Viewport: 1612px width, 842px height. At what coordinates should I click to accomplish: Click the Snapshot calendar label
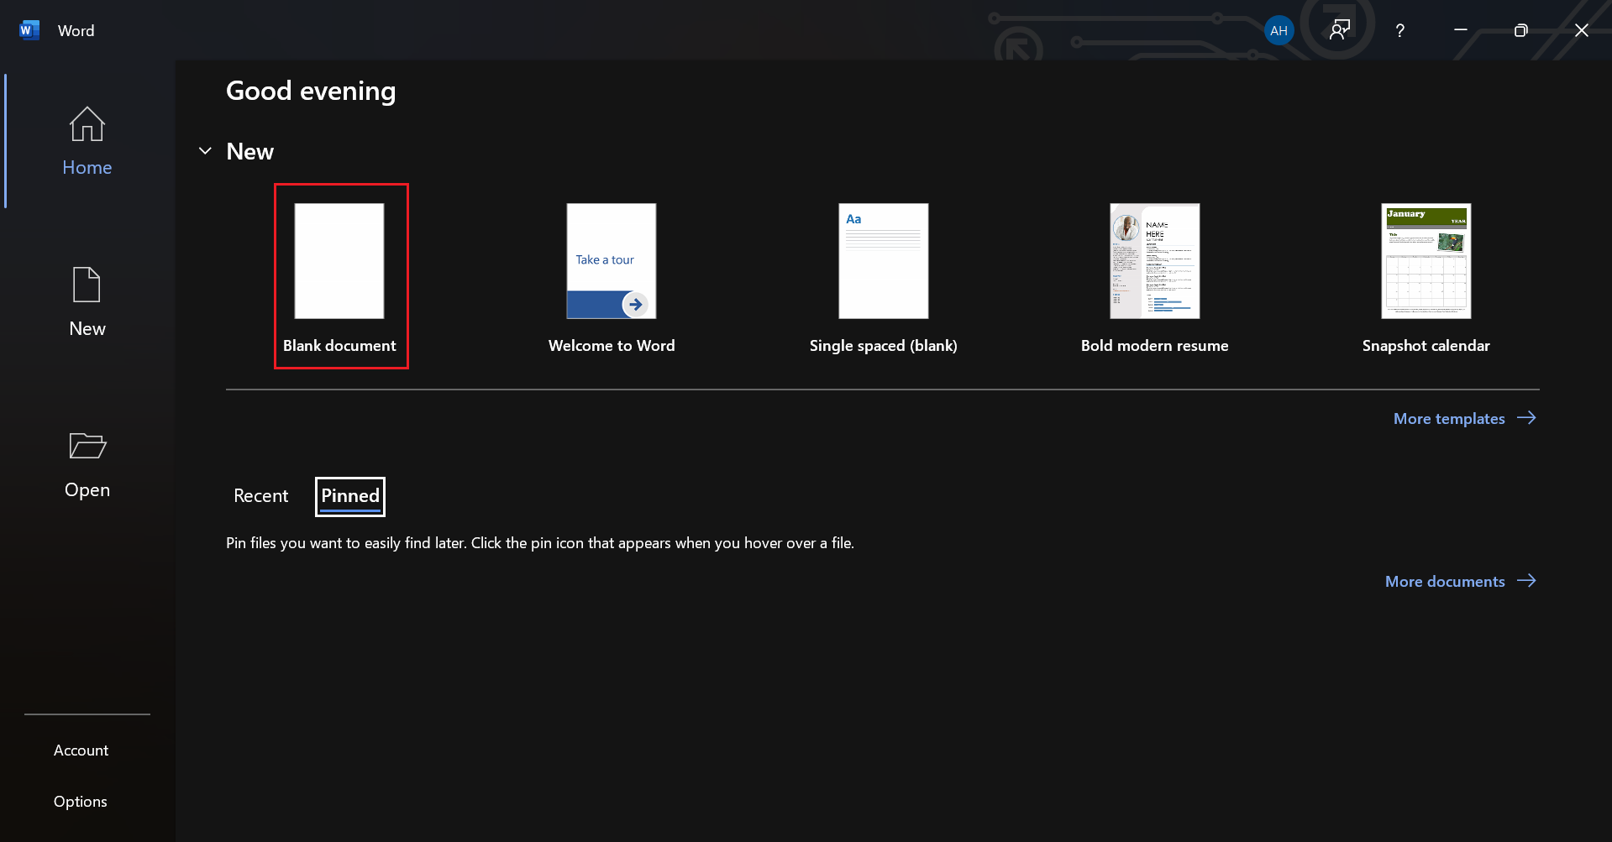(x=1426, y=346)
